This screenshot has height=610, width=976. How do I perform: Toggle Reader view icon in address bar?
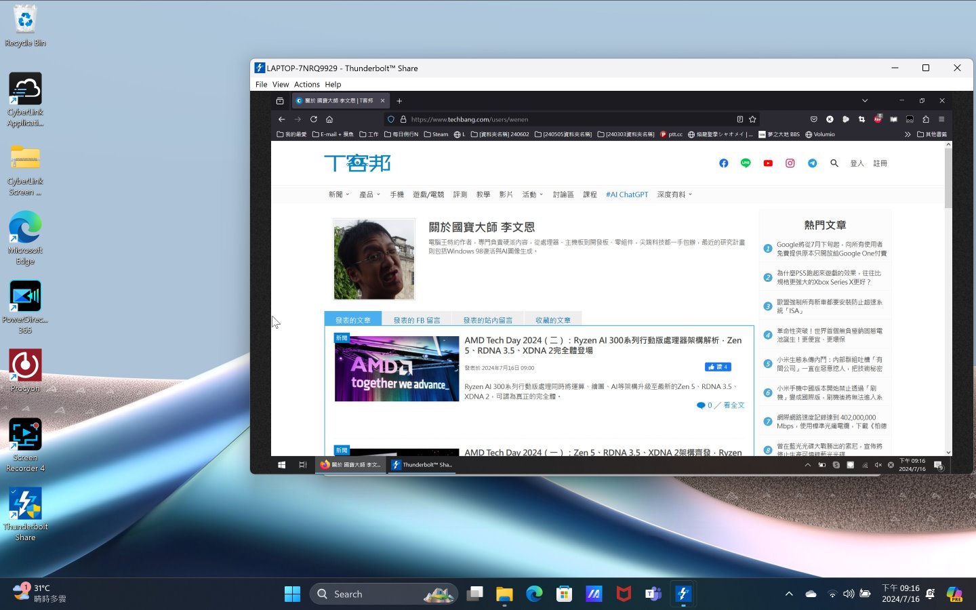(739, 119)
